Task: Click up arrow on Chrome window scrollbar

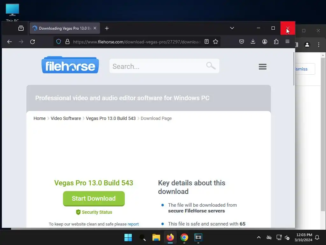Action: 323,55
